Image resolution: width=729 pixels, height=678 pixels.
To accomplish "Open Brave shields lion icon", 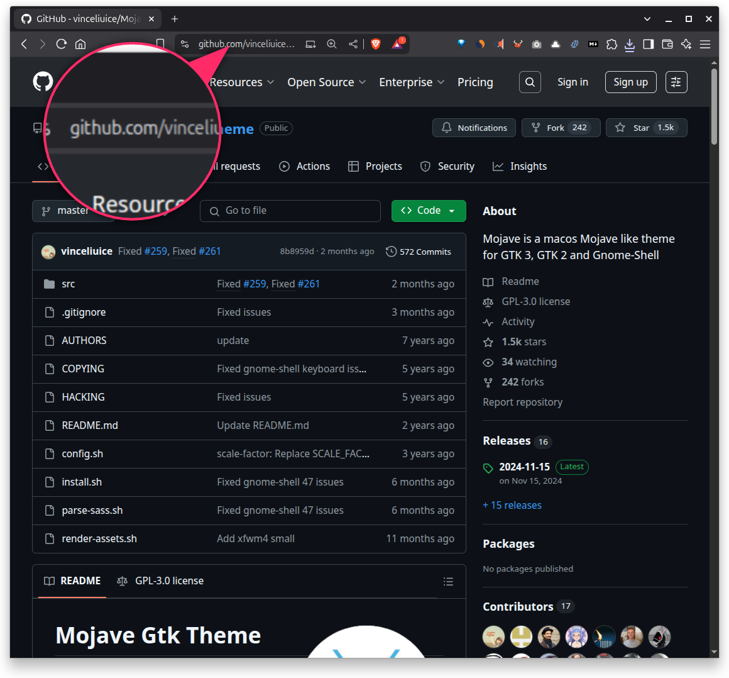I will [376, 44].
